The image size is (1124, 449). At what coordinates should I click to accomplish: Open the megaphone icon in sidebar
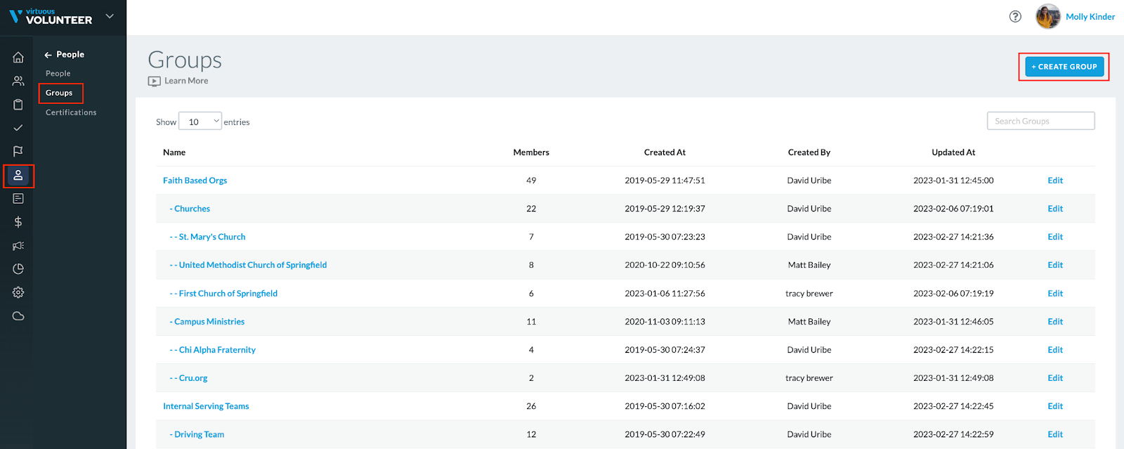[x=18, y=246]
